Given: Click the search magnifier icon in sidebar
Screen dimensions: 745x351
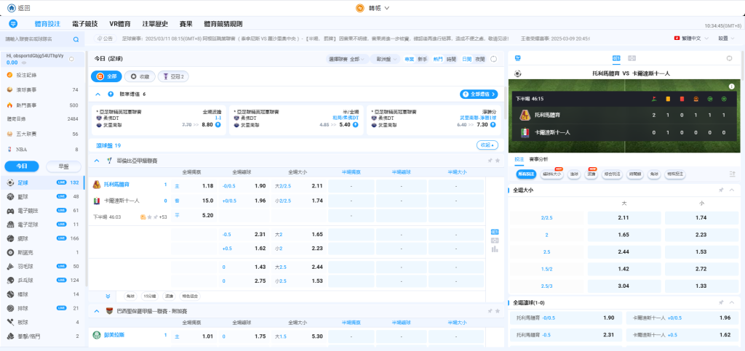Looking at the screenshot, I should 76,39.
